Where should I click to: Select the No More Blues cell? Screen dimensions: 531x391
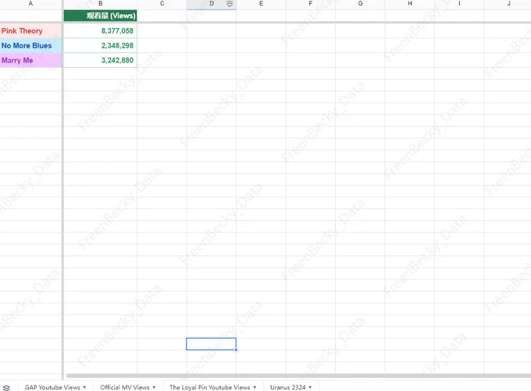30,45
